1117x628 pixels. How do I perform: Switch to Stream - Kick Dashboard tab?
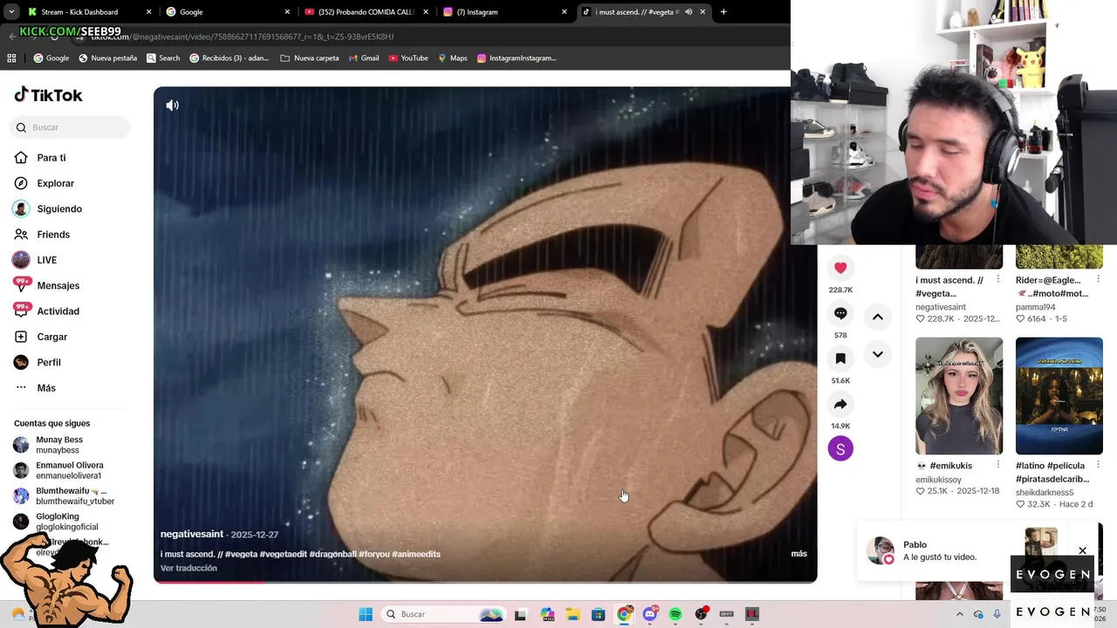[x=89, y=12]
